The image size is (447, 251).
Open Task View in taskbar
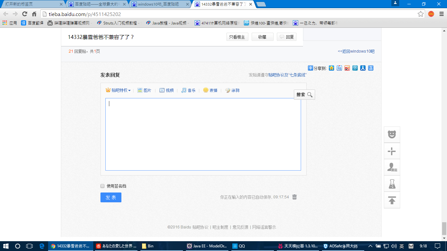[29, 246]
